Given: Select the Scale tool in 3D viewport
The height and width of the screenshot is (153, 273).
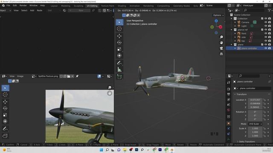Looking at the screenshot, I should [x=119, y=49].
